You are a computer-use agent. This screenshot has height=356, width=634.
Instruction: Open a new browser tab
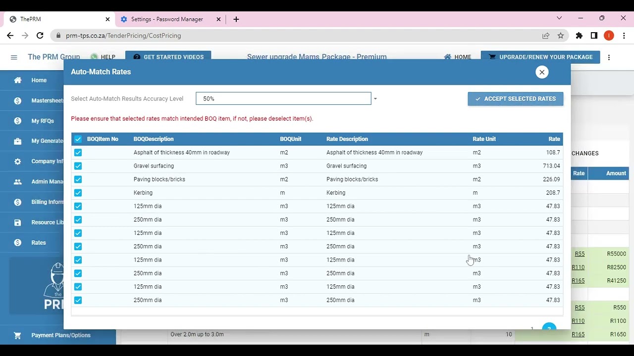coord(236,19)
